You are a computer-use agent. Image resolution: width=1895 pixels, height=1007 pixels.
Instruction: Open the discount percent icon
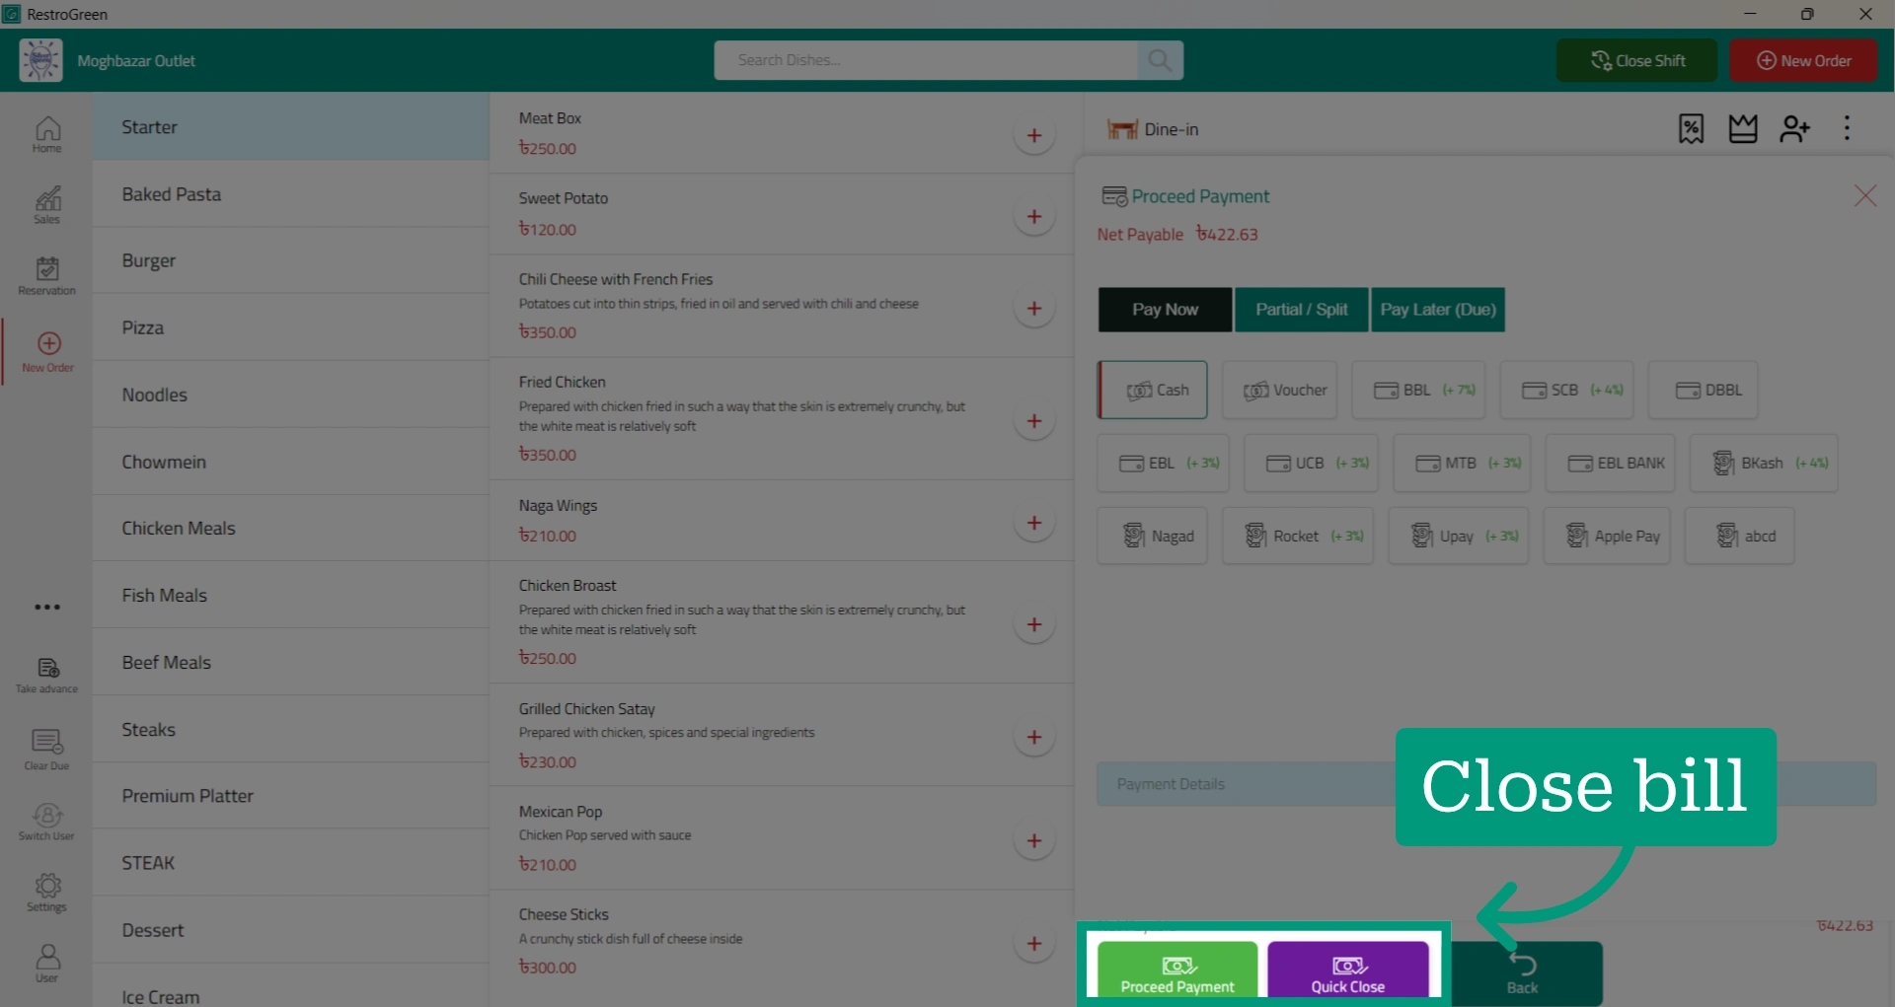(1691, 129)
